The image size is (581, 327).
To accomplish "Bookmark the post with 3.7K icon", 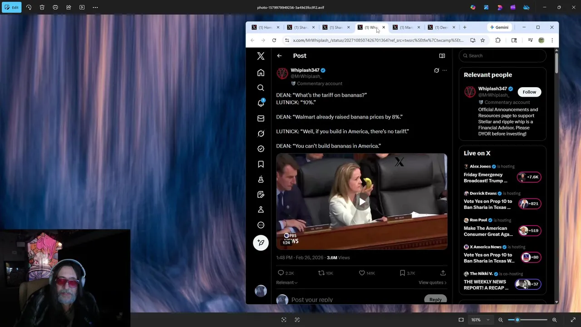I will click(407, 273).
